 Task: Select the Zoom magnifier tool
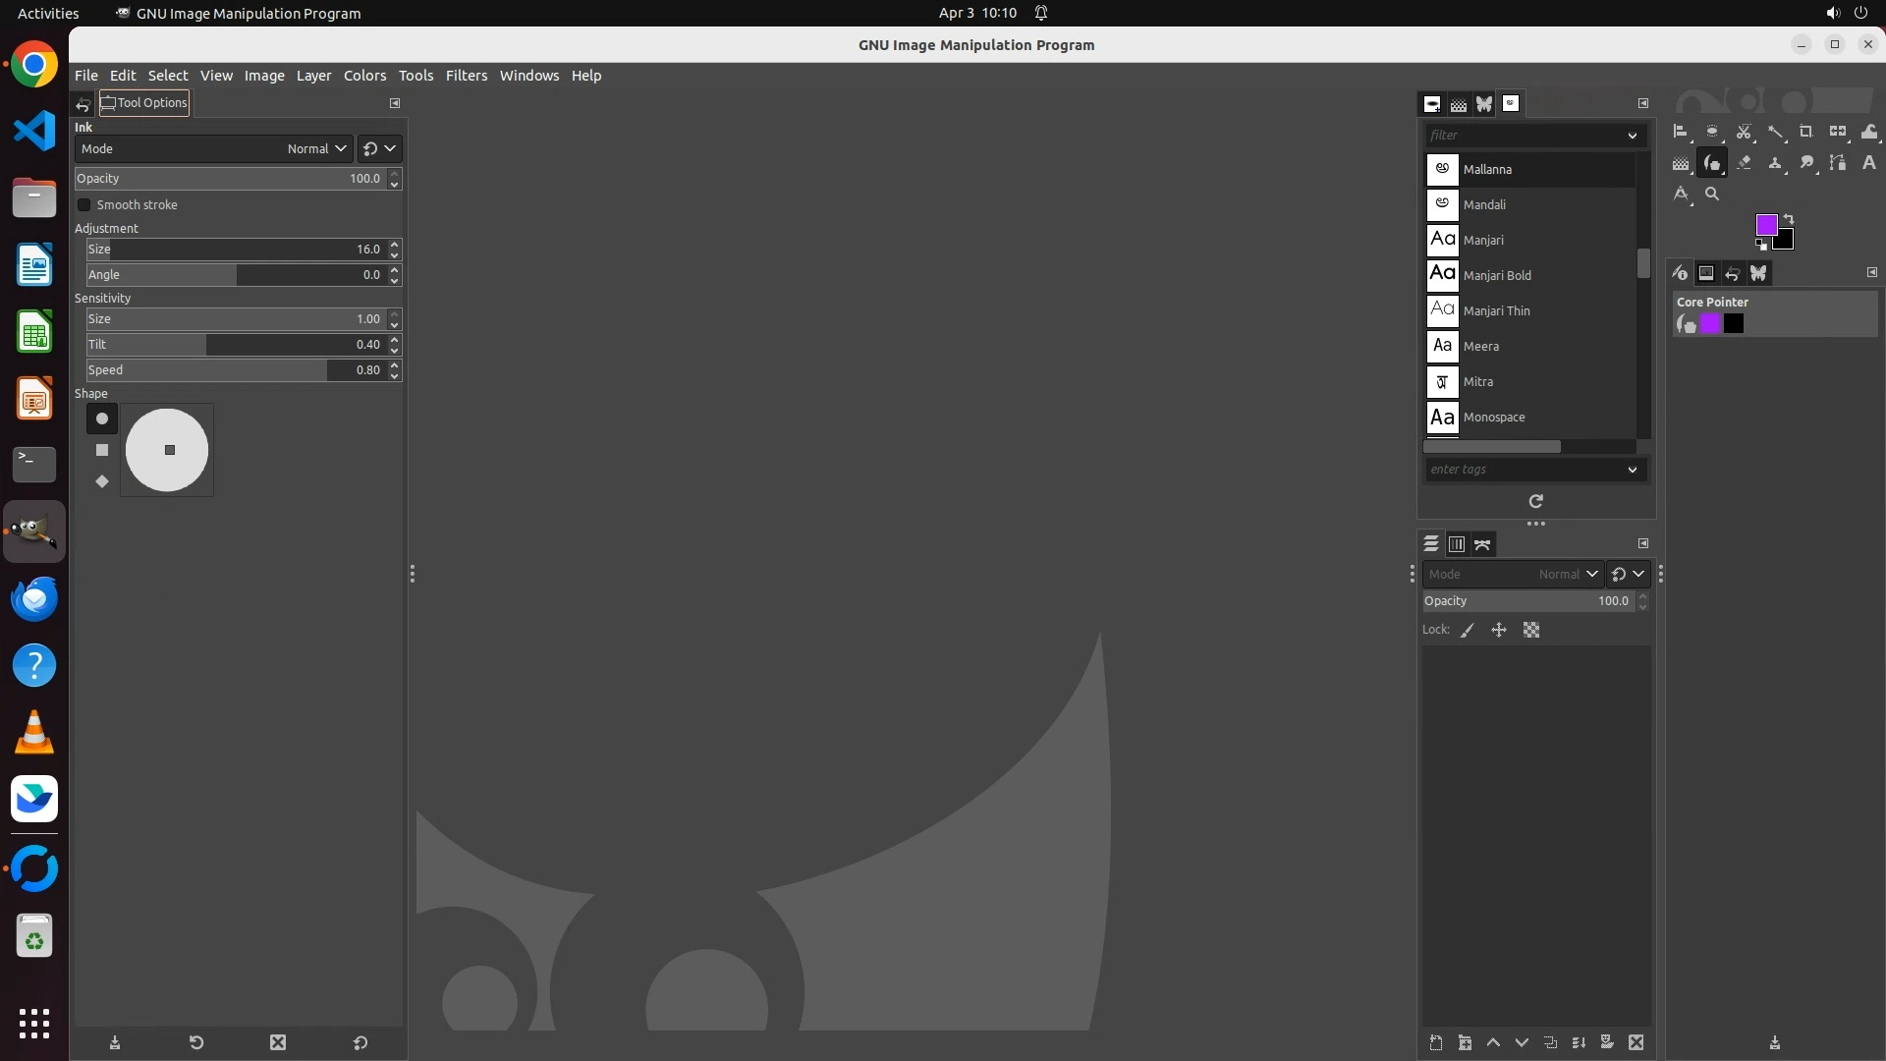click(x=1712, y=194)
